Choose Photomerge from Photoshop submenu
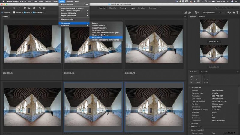This screenshot has width=240, height=135. (106, 37)
